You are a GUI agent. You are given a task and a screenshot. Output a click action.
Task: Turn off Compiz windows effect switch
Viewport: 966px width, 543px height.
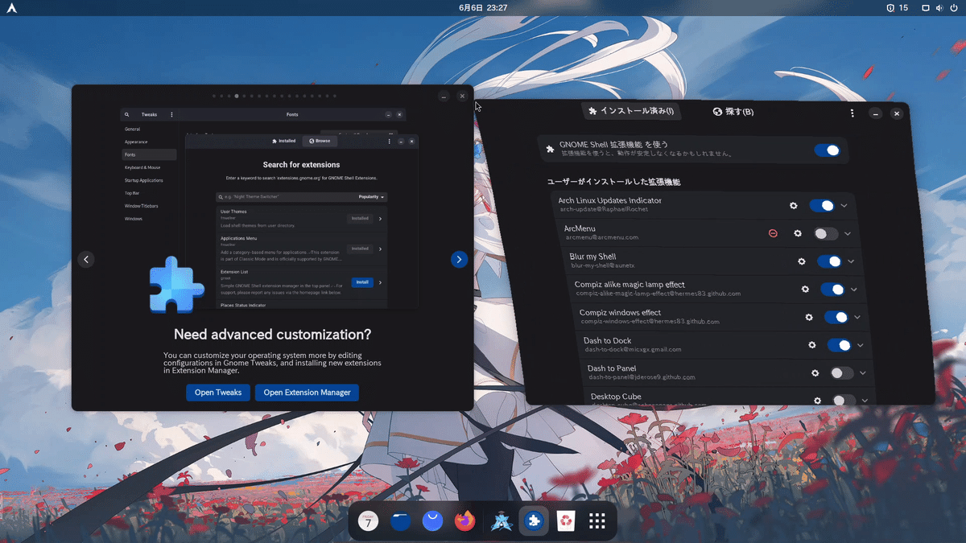pos(836,317)
